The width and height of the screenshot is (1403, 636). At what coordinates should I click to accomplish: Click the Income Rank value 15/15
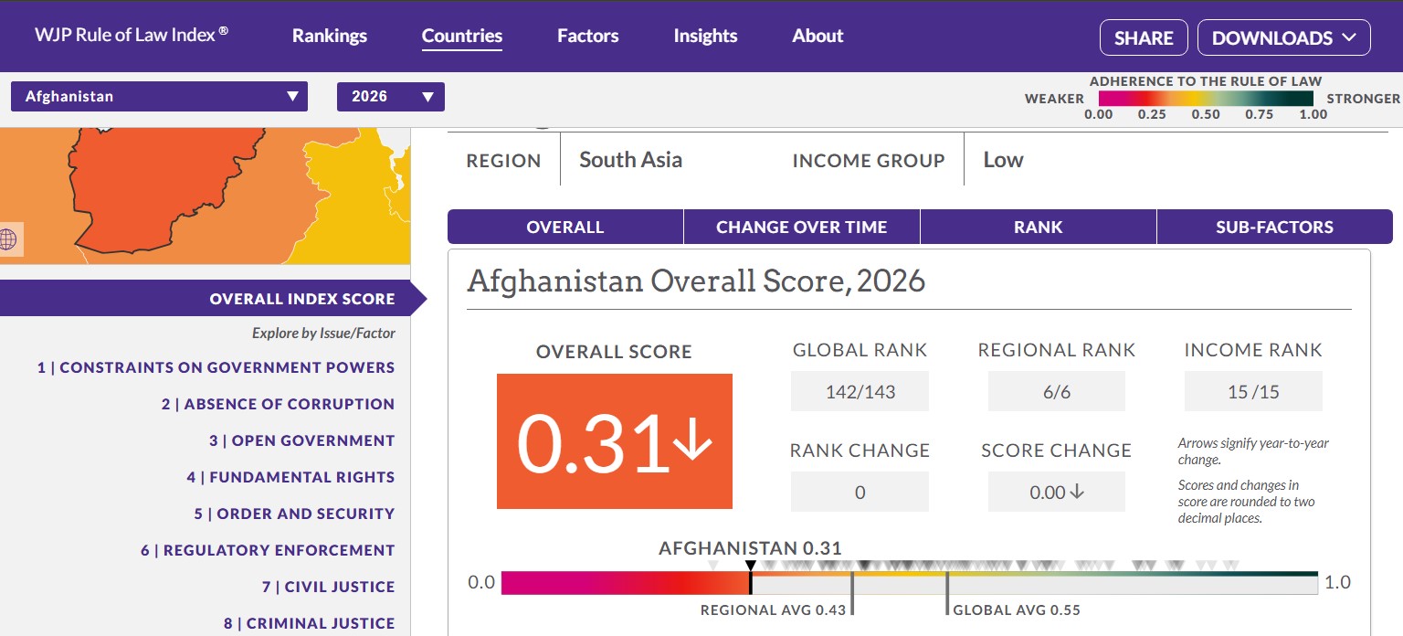pyautogui.click(x=1253, y=392)
